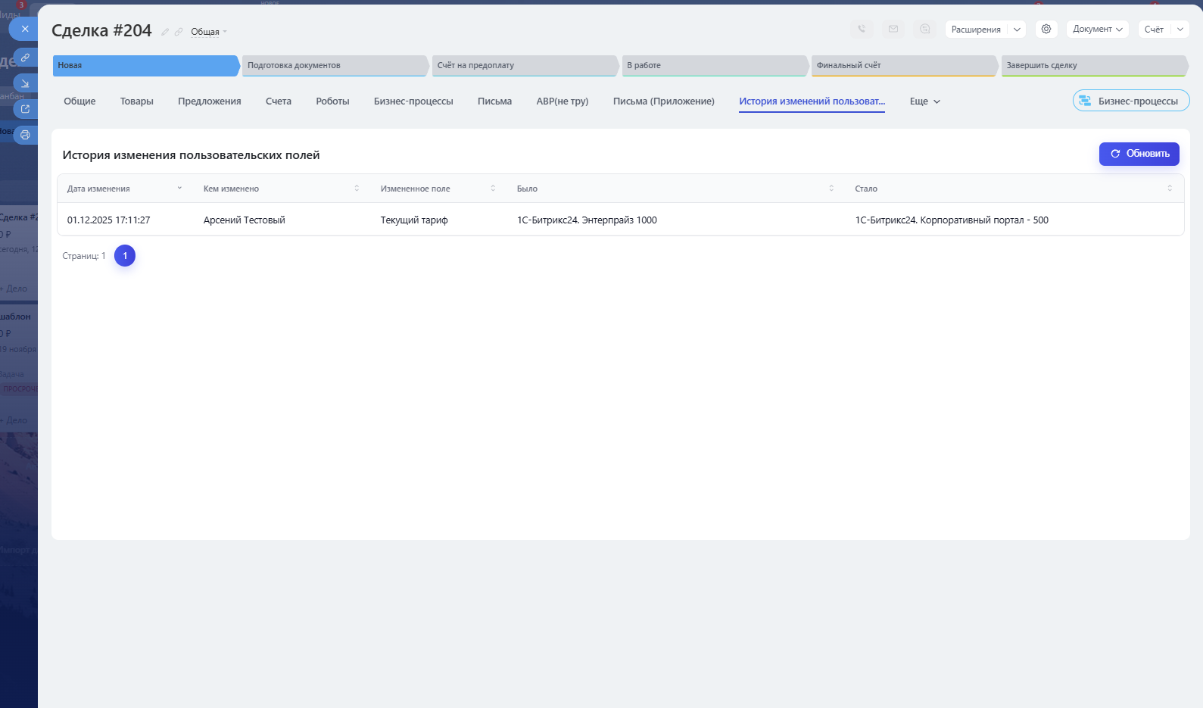Click the Бизнес-процессы button on right
The height and width of the screenshot is (708, 1203).
click(1131, 101)
